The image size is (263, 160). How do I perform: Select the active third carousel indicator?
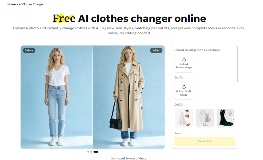point(96,152)
